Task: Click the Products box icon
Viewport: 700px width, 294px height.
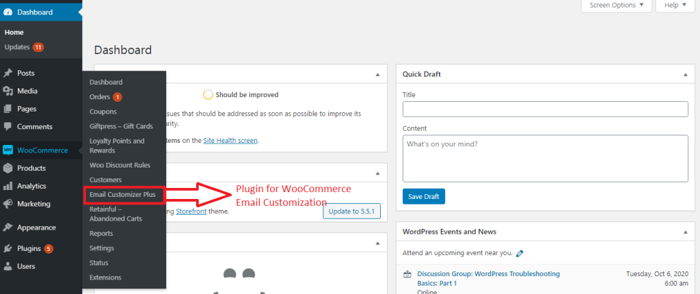Action: click(x=8, y=168)
